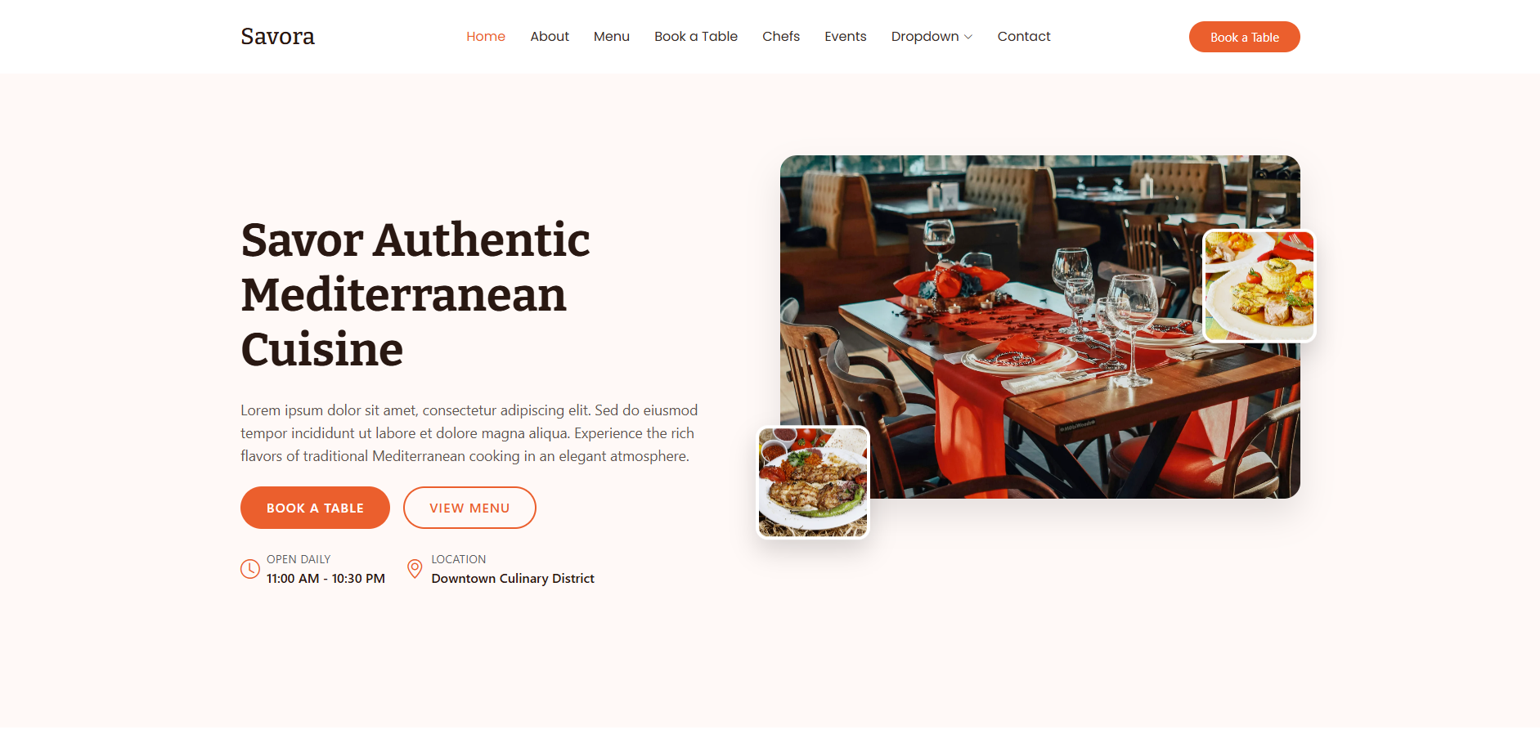Click the location pin icon

pos(415,568)
